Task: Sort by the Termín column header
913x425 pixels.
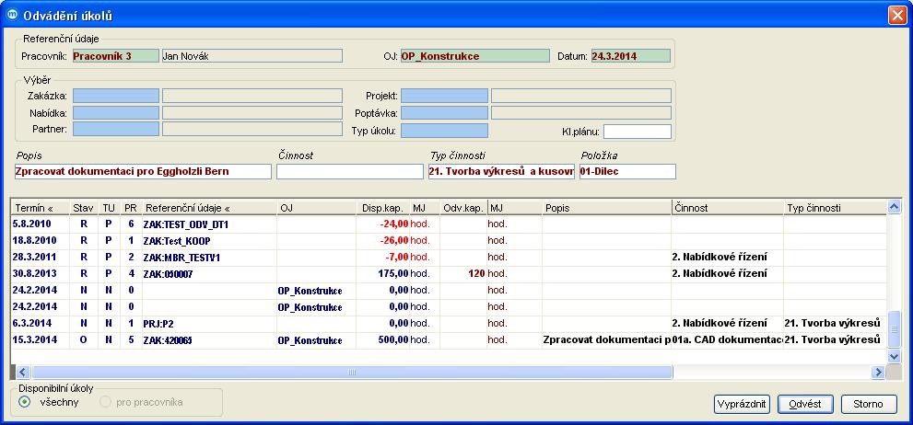Action: pyautogui.click(x=39, y=208)
